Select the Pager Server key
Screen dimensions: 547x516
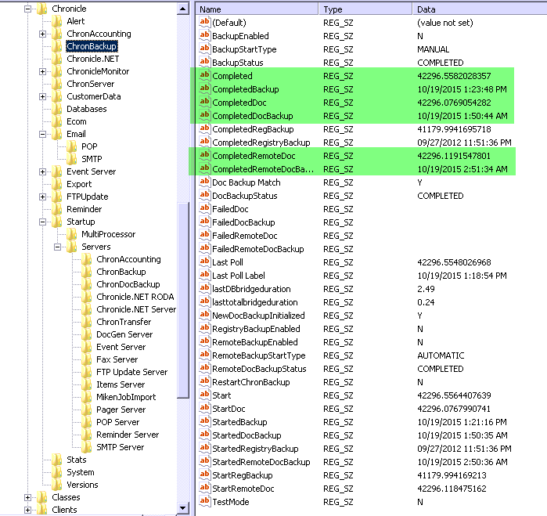pyautogui.click(x=121, y=410)
